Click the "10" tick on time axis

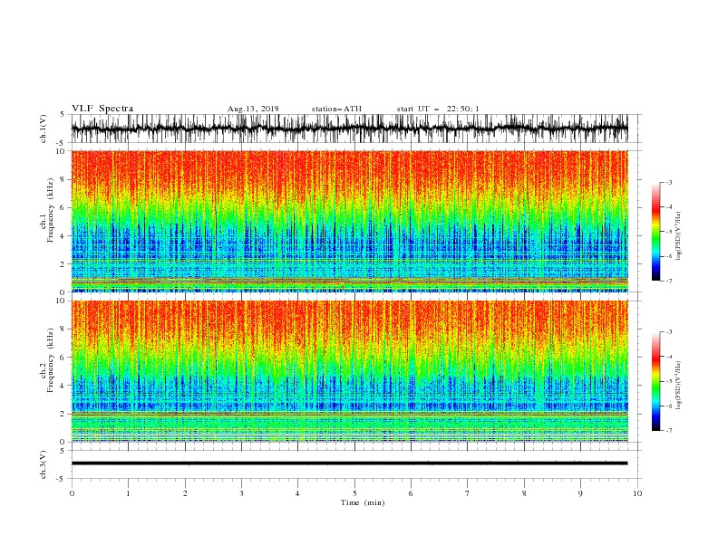pyautogui.click(x=637, y=493)
